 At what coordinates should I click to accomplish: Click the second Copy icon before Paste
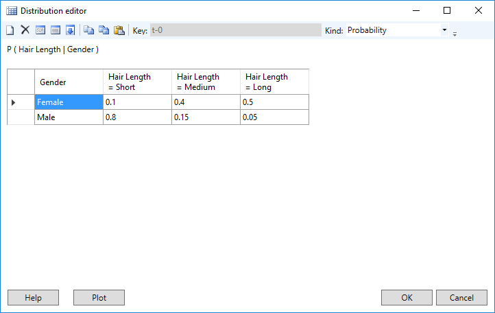pos(104,30)
